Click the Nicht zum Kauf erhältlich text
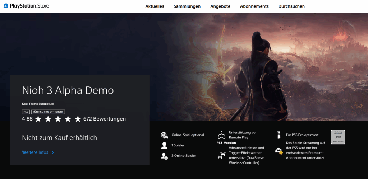The width and height of the screenshot is (368, 179). [59, 137]
